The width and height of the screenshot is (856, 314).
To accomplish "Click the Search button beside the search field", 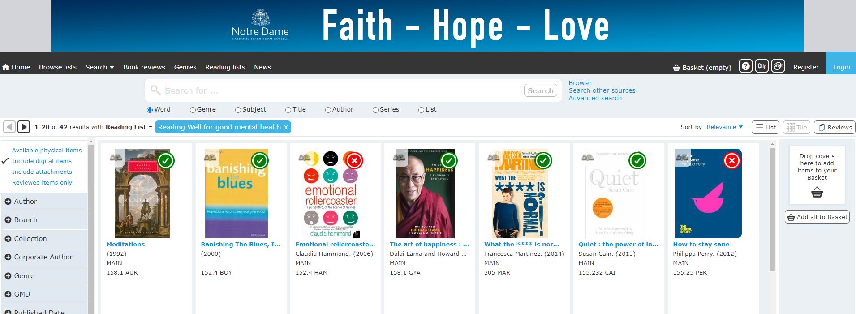I will point(541,90).
